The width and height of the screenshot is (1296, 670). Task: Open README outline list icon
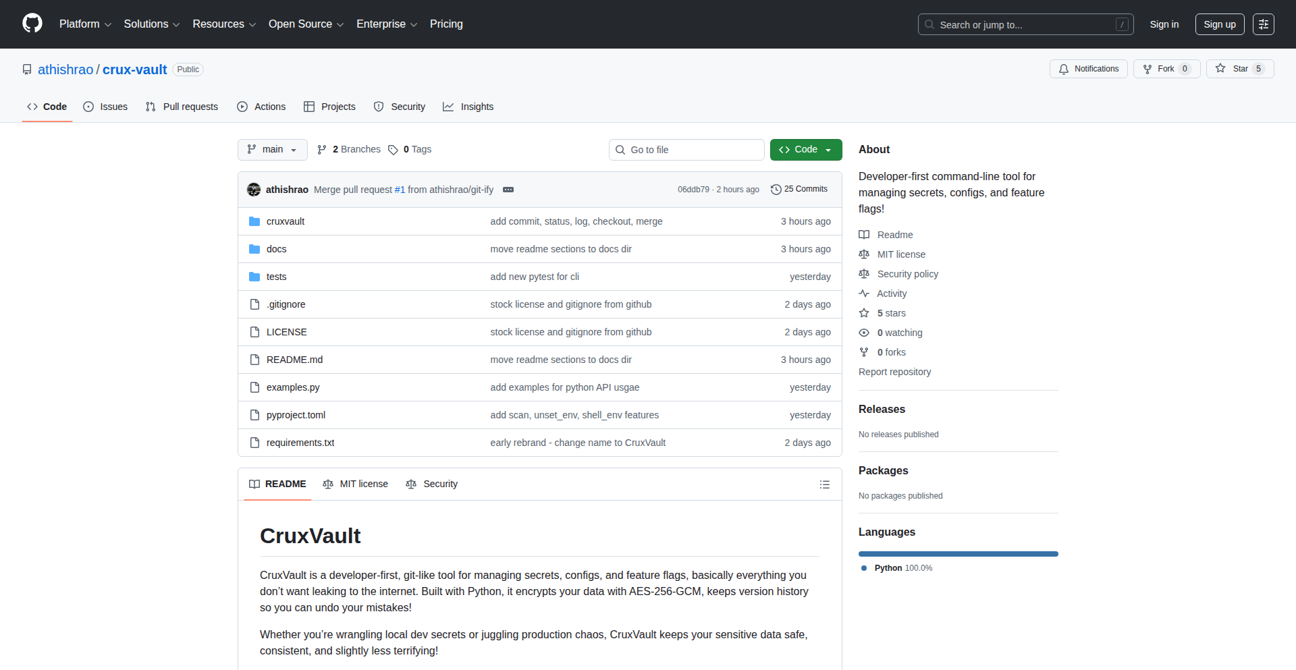pyautogui.click(x=825, y=484)
